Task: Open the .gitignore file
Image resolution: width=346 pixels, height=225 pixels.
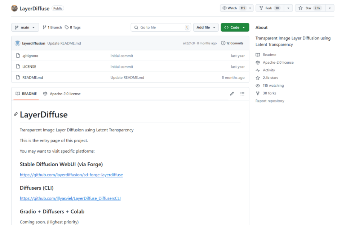Action: tap(30, 56)
